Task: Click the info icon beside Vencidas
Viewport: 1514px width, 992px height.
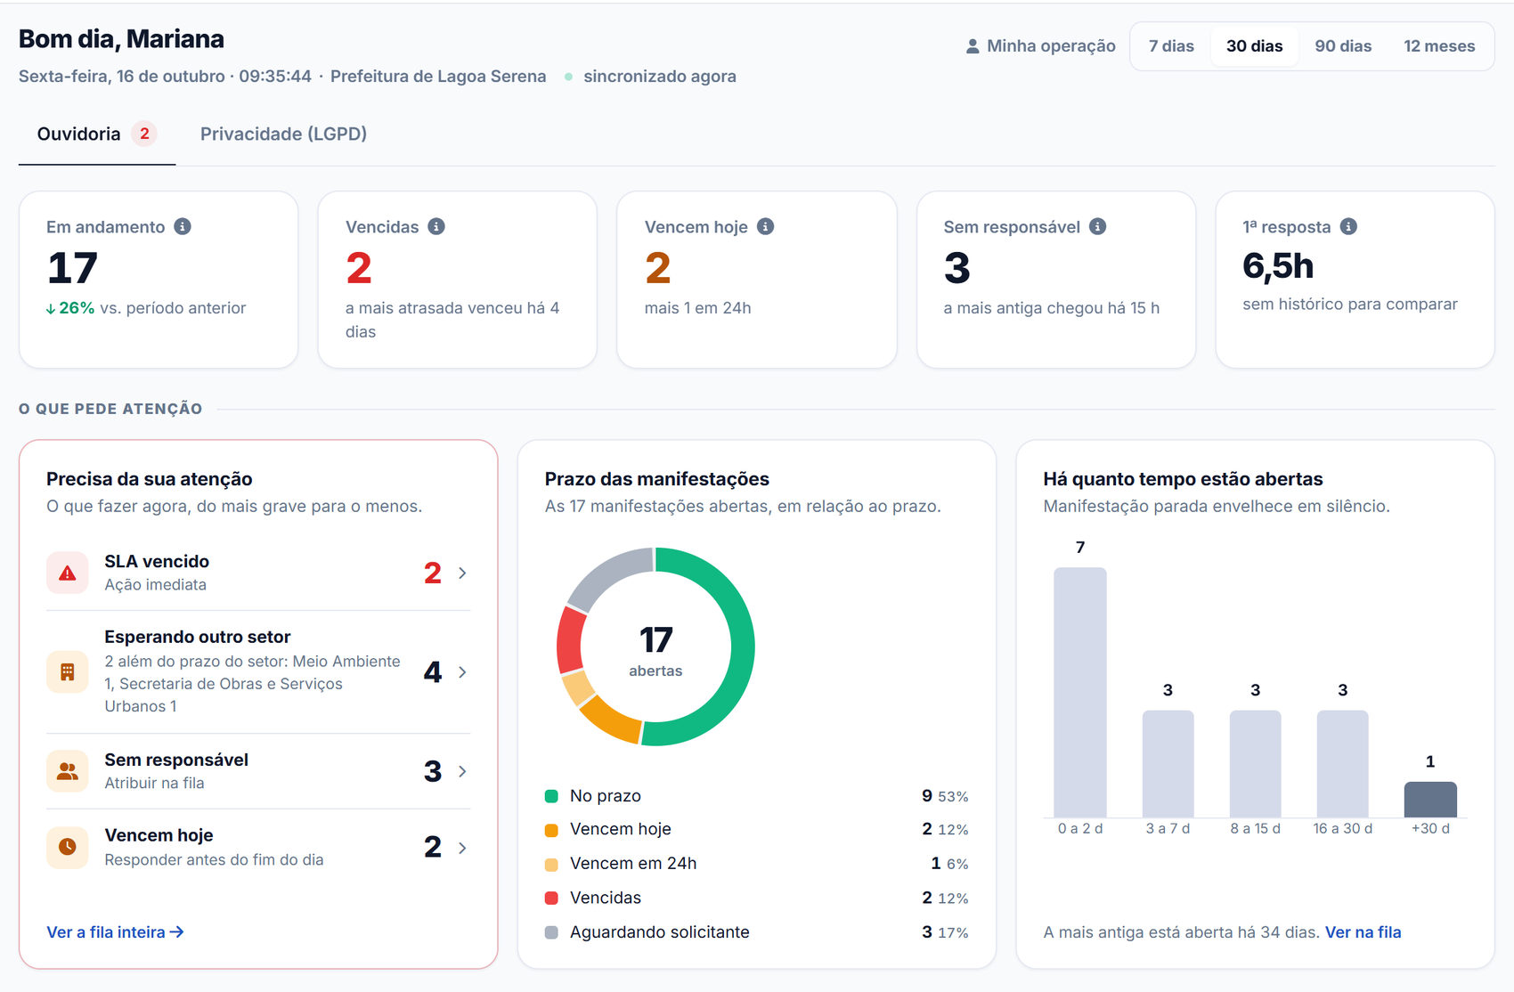Action: [436, 226]
